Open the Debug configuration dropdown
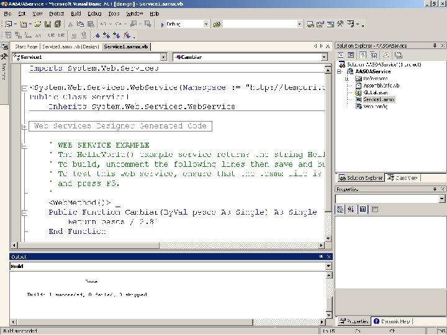The image size is (447, 335). pos(206,24)
